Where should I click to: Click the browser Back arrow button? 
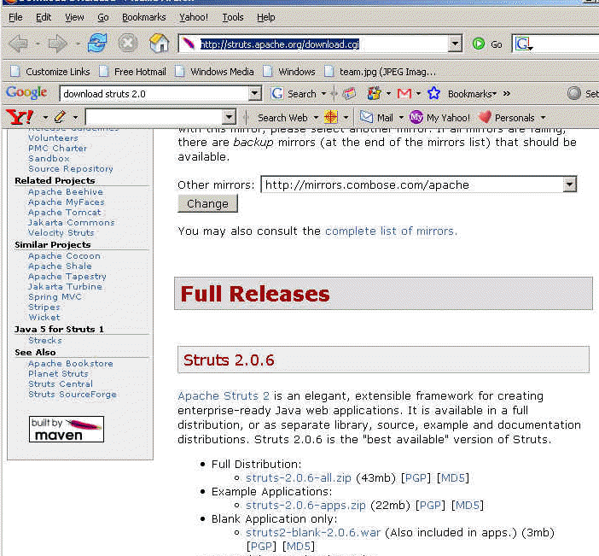point(18,44)
